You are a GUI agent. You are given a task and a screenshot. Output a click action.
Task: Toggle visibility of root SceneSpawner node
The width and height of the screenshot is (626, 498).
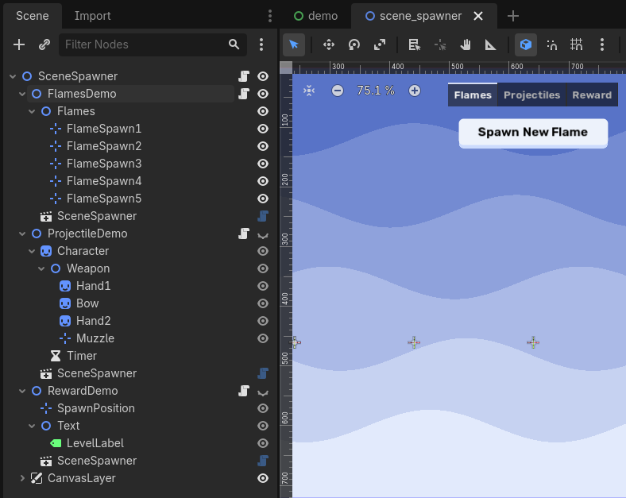[x=263, y=76]
